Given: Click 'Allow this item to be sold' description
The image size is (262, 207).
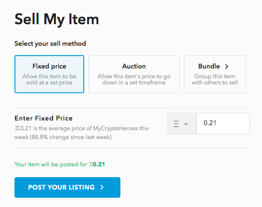Looking at the screenshot, I should pyautogui.click(x=49, y=79).
